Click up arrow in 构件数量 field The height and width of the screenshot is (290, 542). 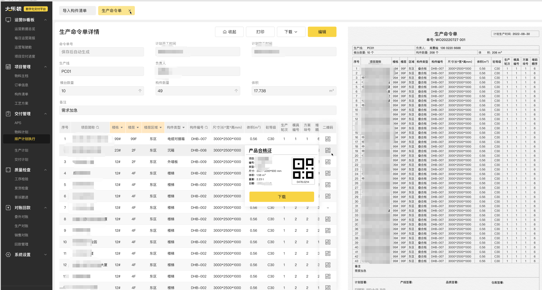236,91
